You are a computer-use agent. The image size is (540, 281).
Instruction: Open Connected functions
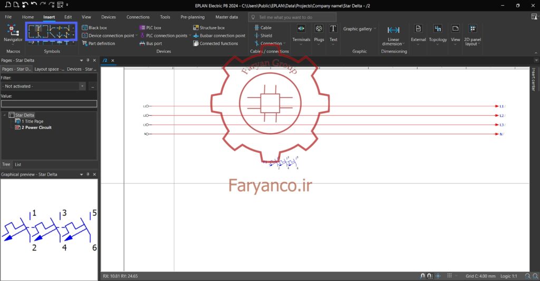tap(216, 43)
